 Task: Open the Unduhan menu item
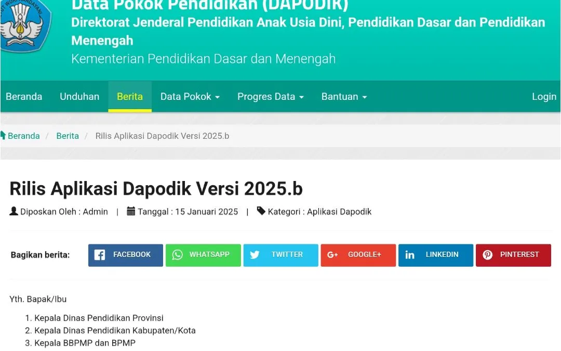[x=79, y=96]
